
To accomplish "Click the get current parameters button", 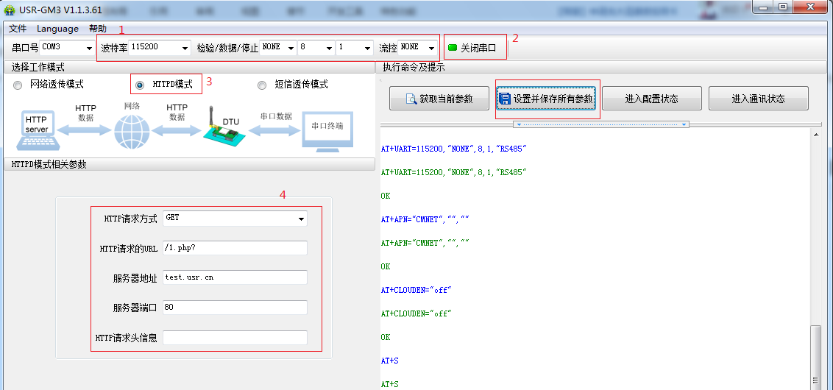I will (440, 99).
